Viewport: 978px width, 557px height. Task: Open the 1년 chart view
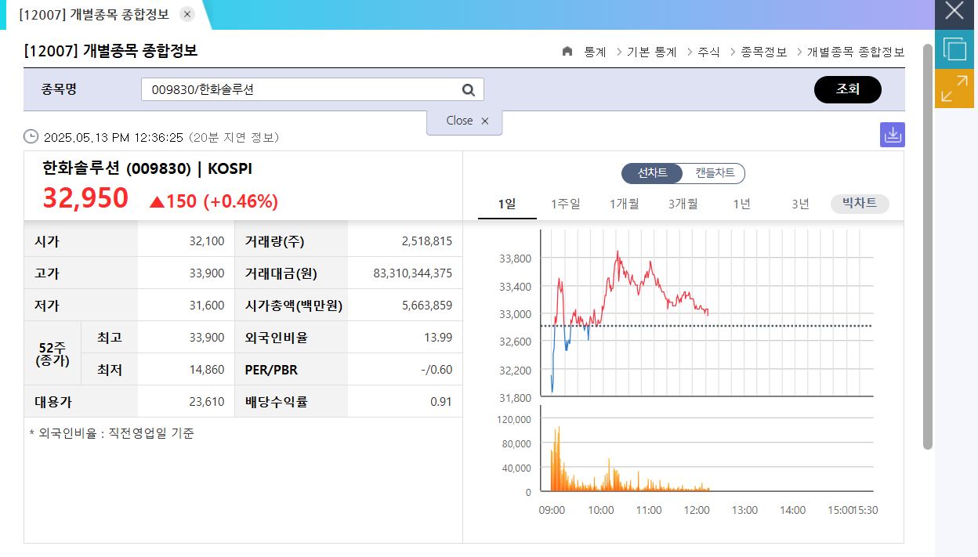tap(741, 203)
